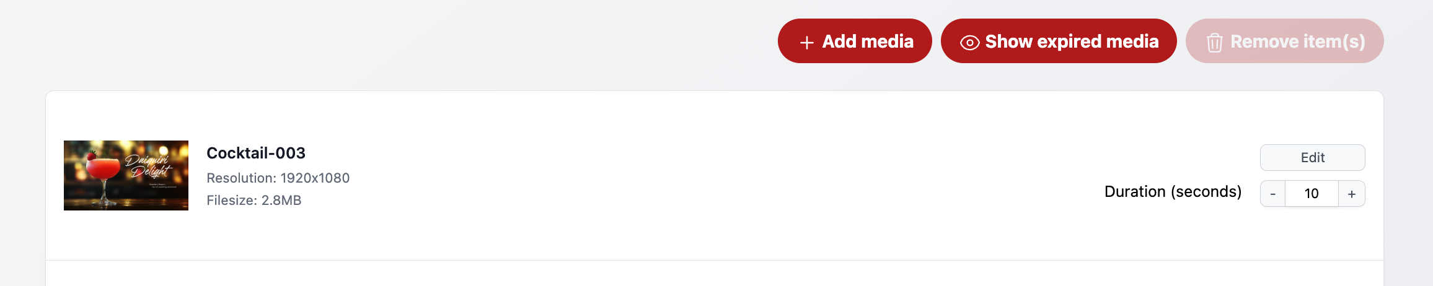The image size is (1433, 286).
Task: Decrease duration with the minus button
Action: 1273,194
